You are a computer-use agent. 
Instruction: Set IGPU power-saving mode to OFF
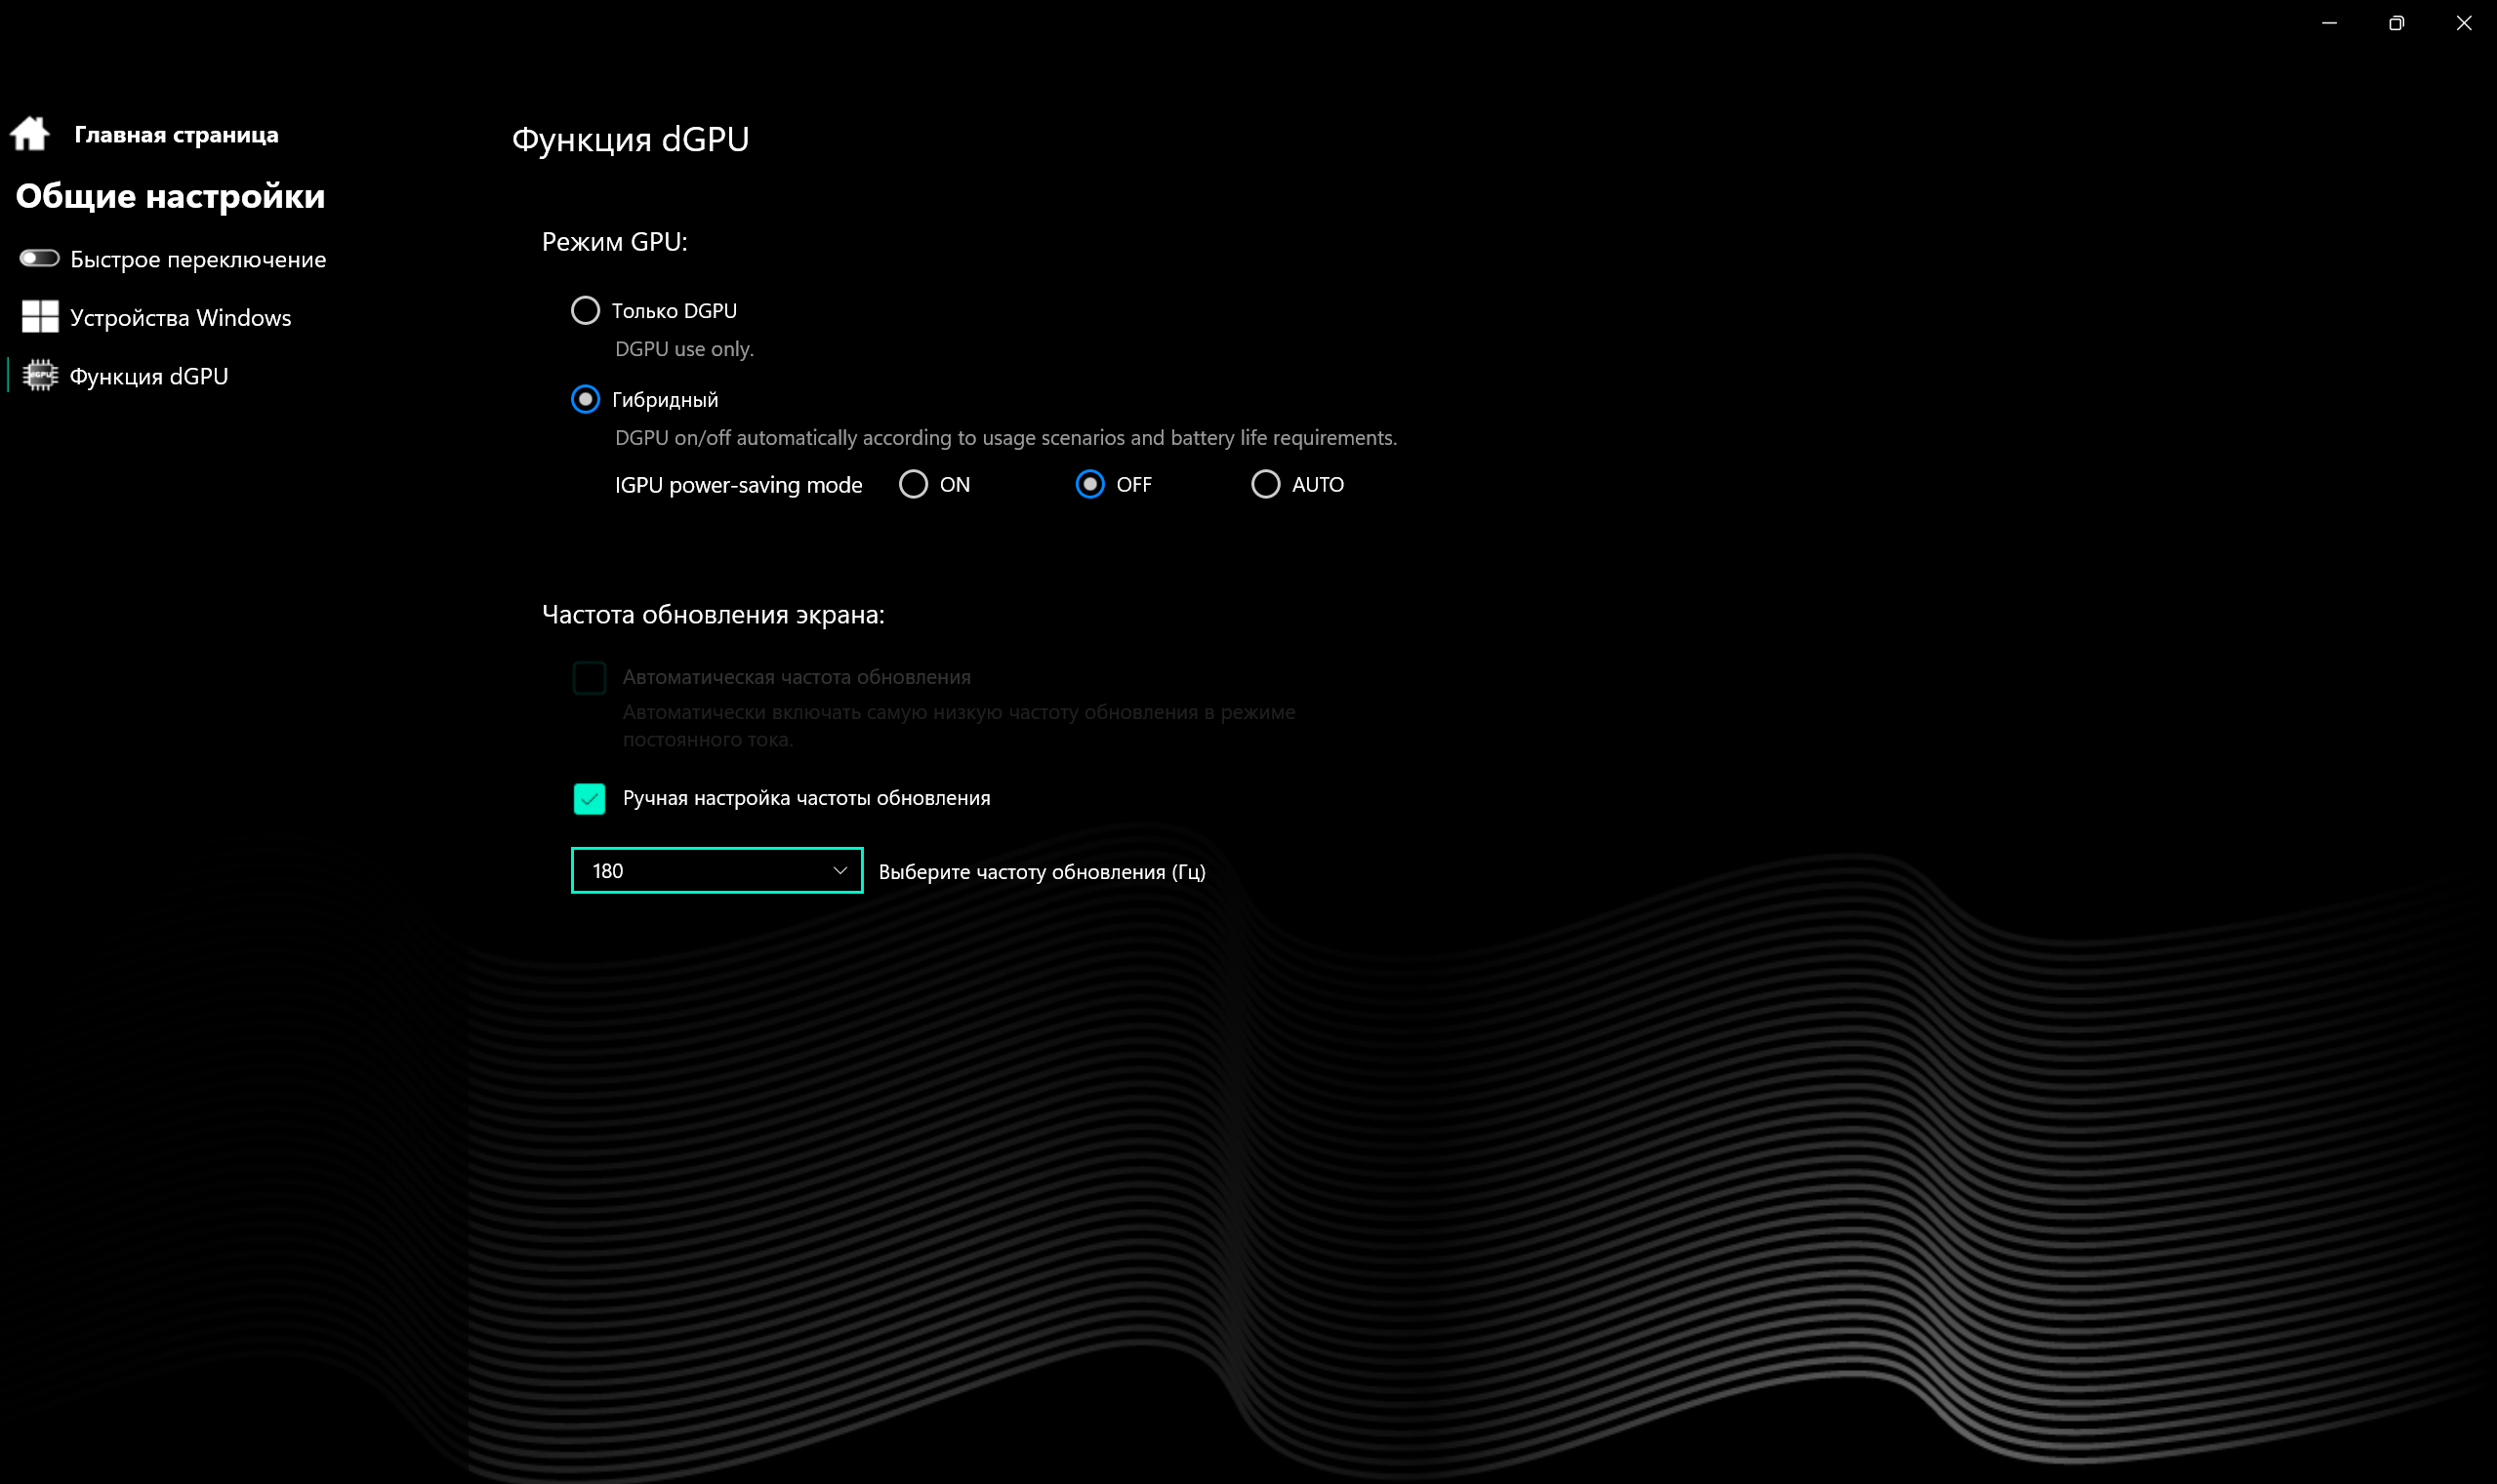[x=1089, y=484]
